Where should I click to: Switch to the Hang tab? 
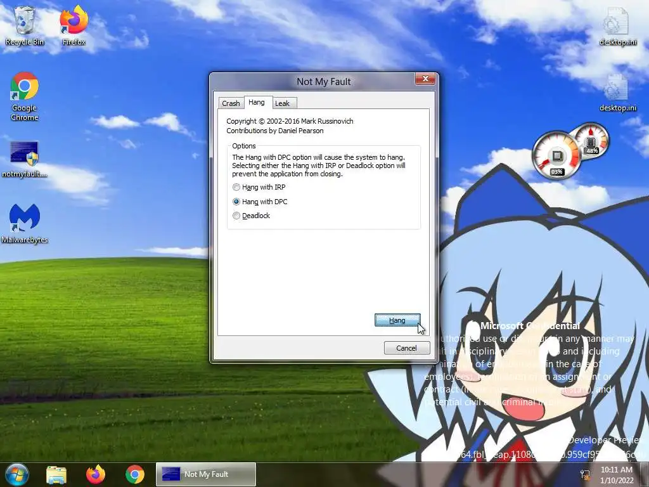257,102
